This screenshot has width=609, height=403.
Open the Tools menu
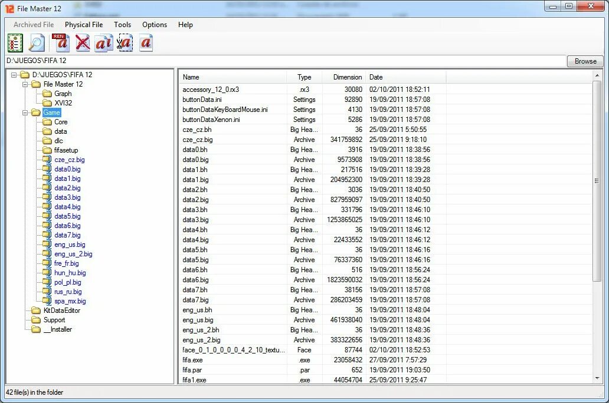click(x=122, y=24)
